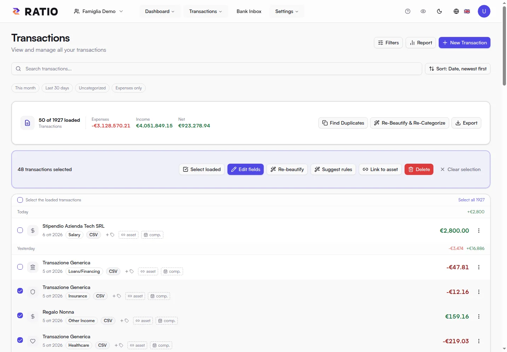Add tag to Stipendio Azienda Tech SRL
Image resolution: width=507 pixels, height=352 pixels.
click(110, 235)
